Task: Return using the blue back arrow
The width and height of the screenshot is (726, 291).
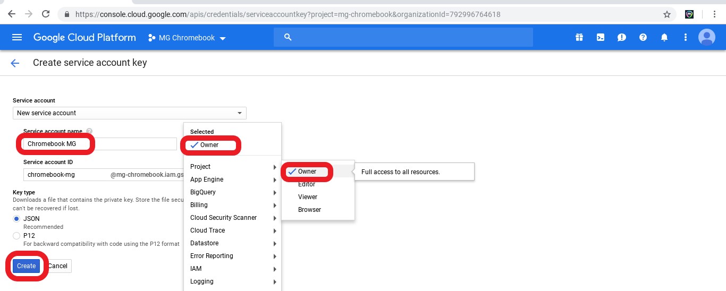Action: click(15, 63)
